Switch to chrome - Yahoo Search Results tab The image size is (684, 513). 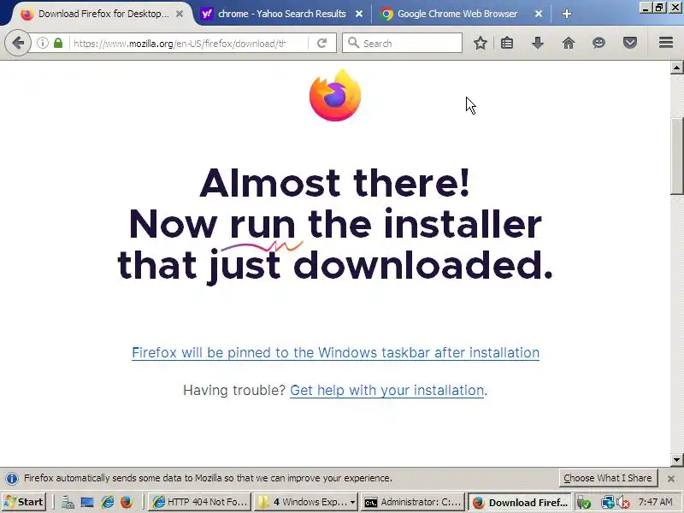pyautogui.click(x=282, y=14)
